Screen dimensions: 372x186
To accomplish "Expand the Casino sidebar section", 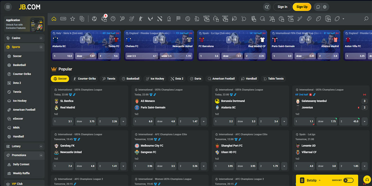I will tap(41, 38).
